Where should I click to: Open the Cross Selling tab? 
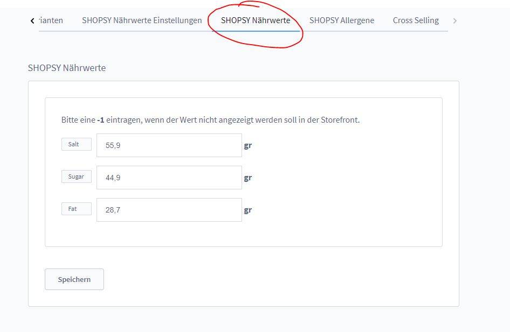(416, 20)
